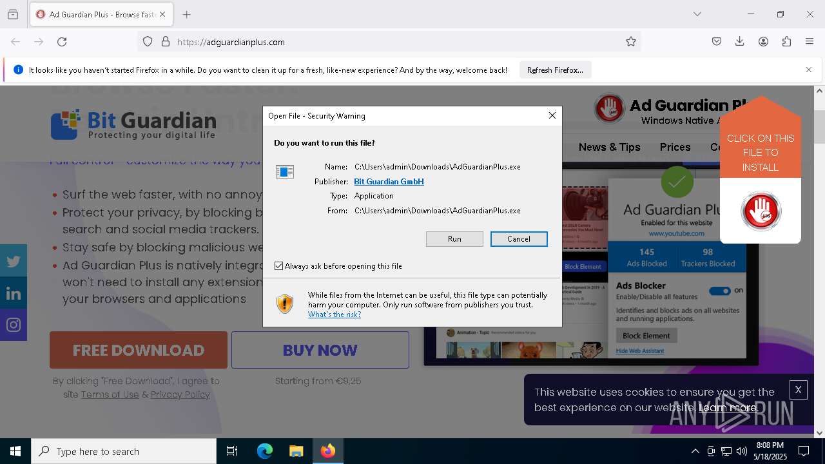This screenshot has height=464, width=825.
Task: Open the cookie Learn more link
Action: 728,407
